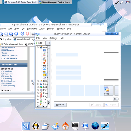131x131 pixels.
Task: Select the Icons entry icon in tree
Action: tap(44, 60)
